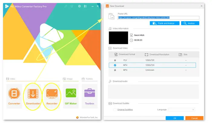This screenshot has width=212, height=123.
Task: Enable the Original Subtitles checkbox
Action: [x=115, y=109]
